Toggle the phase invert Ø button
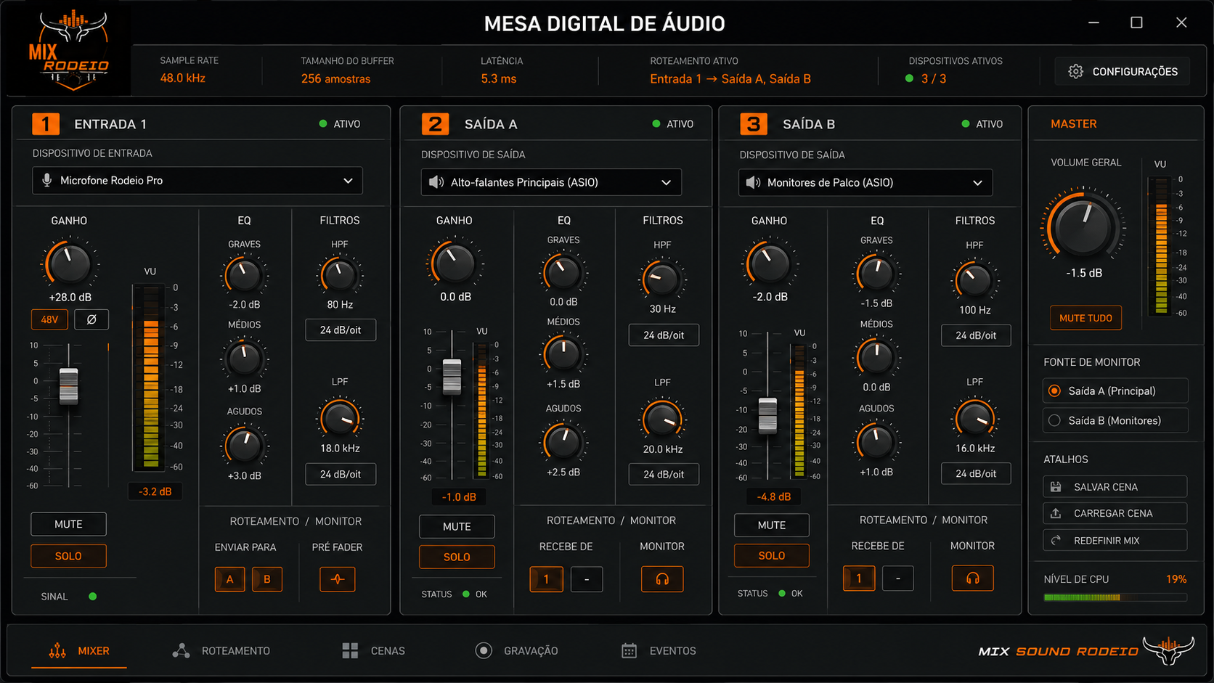This screenshot has width=1214, height=683. pyautogui.click(x=91, y=319)
